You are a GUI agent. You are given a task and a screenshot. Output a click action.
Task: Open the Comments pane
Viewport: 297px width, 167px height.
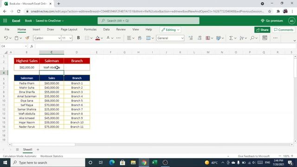coord(284,30)
